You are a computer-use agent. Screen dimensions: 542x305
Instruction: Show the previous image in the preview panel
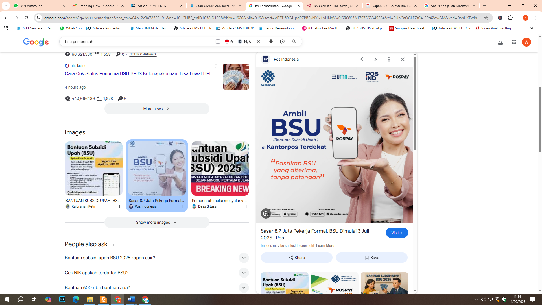coord(362,59)
